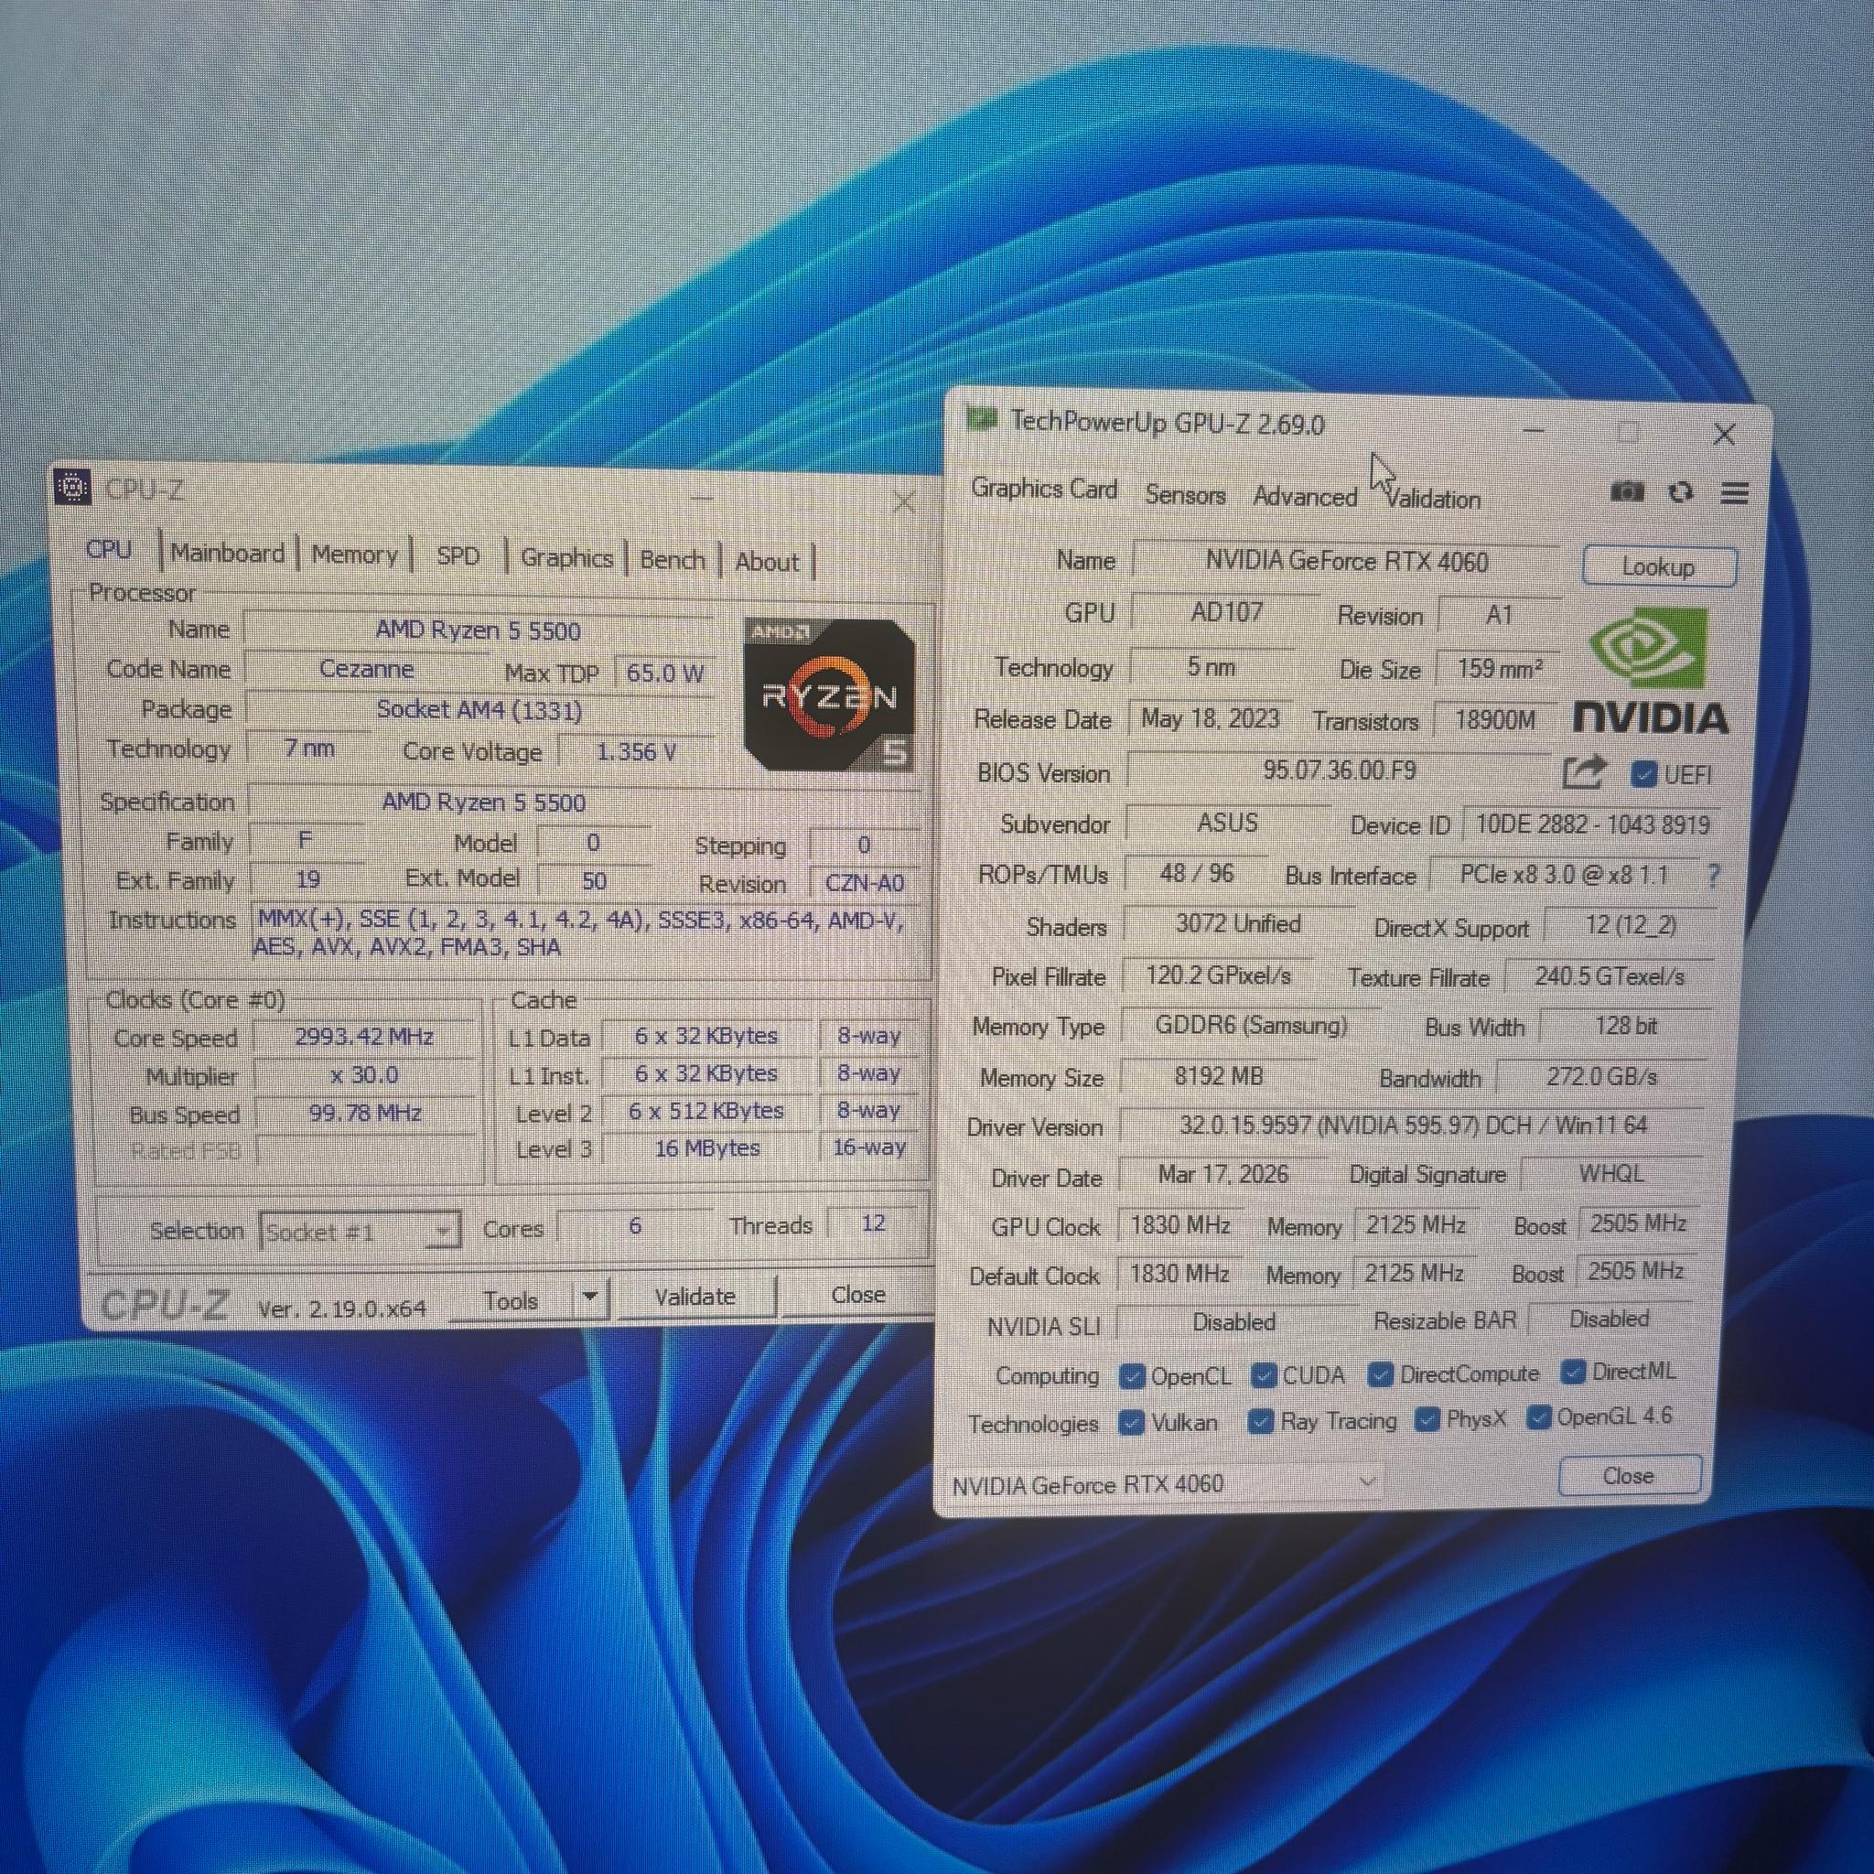Screen dimensions: 1874x1874
Task: Click the Resizable BAR value Disabled
Action: [1610, 1319]
